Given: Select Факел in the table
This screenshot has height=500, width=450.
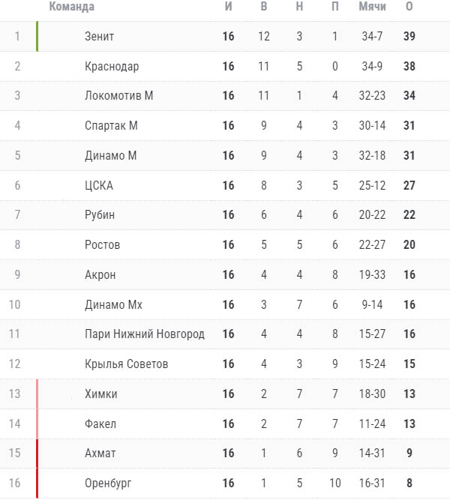Looking at the screenshot, I should point(100,424).
